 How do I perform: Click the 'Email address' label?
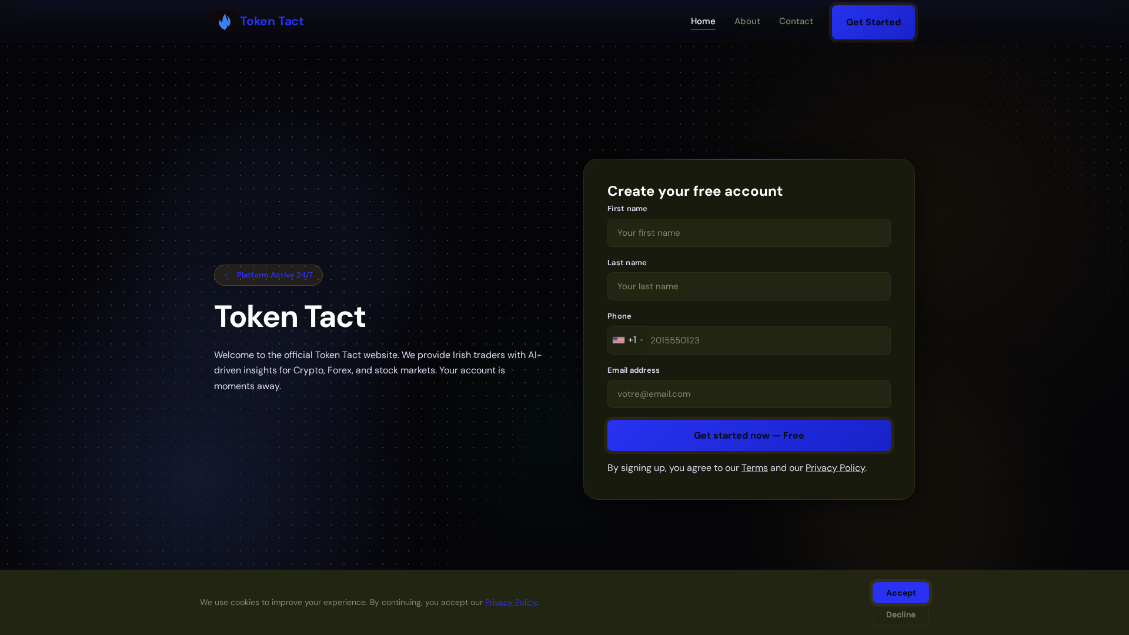(x=633, y=370)
